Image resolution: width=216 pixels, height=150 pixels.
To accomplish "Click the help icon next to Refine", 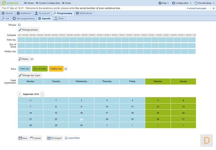I will (x=32, y=59).
